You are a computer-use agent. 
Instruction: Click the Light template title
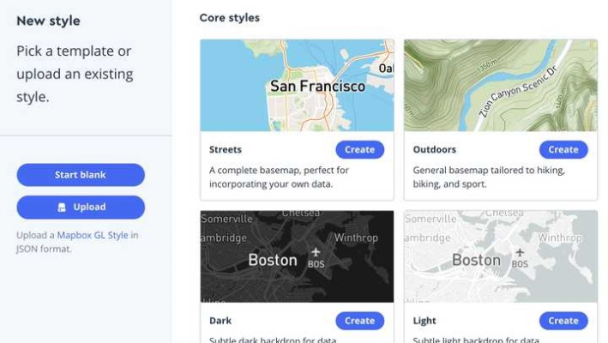coord(424,321)
